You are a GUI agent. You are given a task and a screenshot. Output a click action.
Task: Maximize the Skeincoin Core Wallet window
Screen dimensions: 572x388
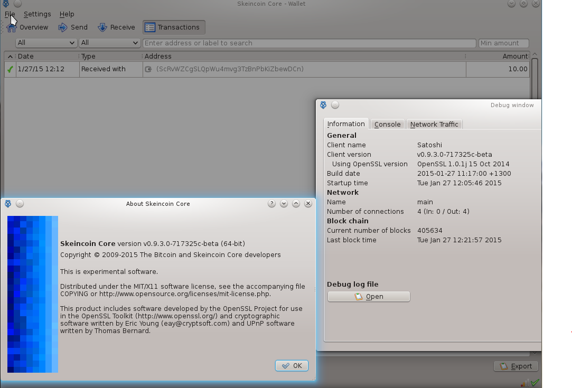(x=523, y=4)
